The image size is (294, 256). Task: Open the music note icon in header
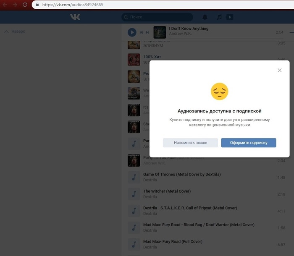(218, 17)
